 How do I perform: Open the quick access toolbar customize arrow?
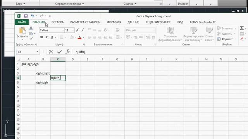[x=50, y=16]
